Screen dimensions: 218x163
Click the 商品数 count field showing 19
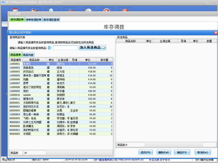click(x=35, y=153)
